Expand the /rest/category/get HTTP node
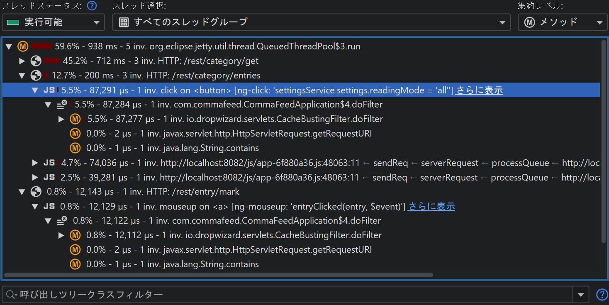Screen dimensions: 609x305 (22, 61)
